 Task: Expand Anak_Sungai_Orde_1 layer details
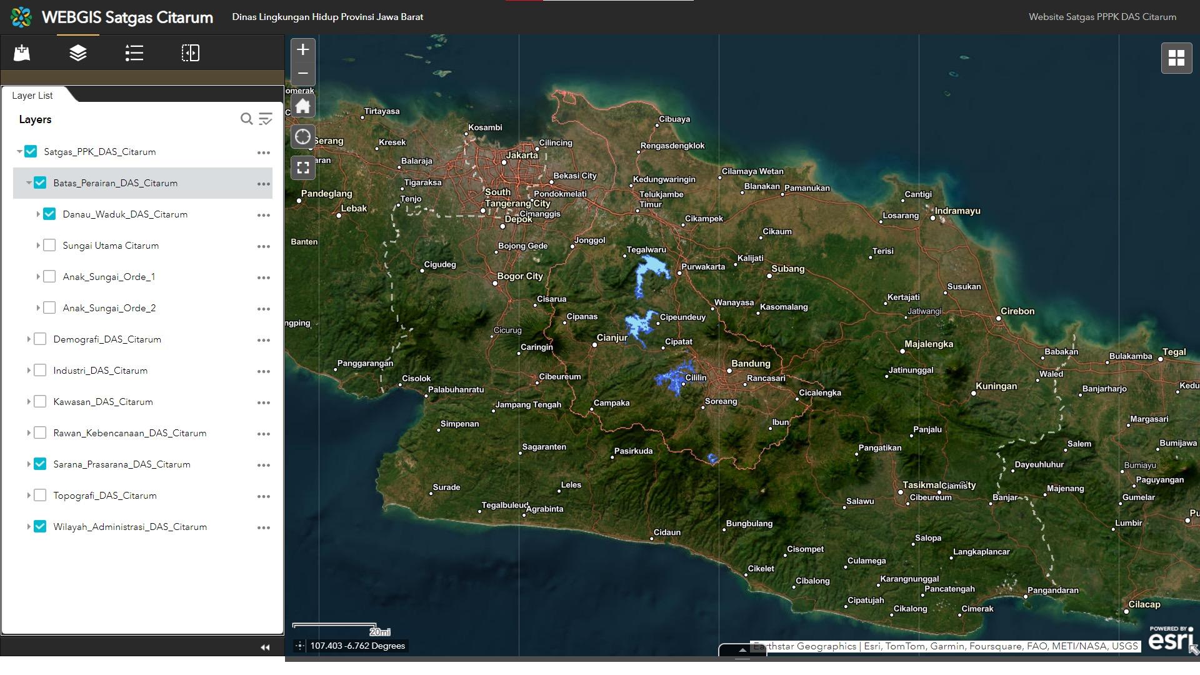point(38,277)
